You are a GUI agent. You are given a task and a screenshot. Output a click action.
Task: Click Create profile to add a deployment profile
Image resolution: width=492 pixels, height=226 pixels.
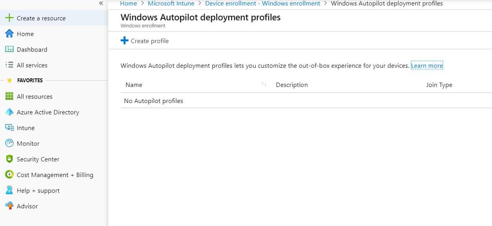[x=145, y=40]
